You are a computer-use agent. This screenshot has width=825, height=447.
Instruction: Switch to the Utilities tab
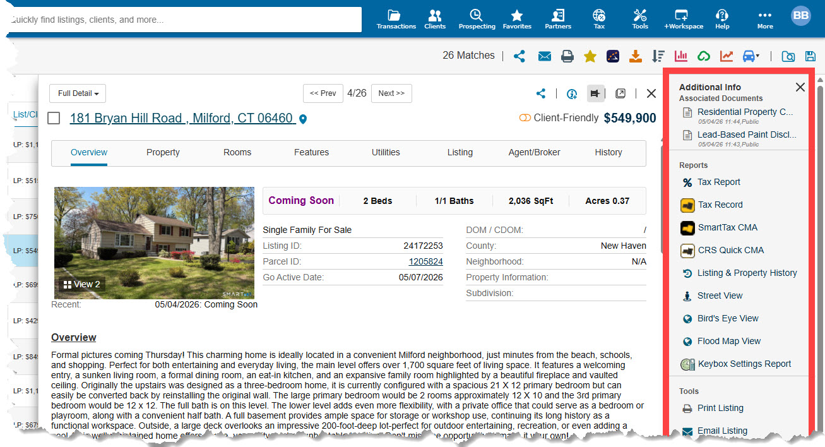pos(386,152)
